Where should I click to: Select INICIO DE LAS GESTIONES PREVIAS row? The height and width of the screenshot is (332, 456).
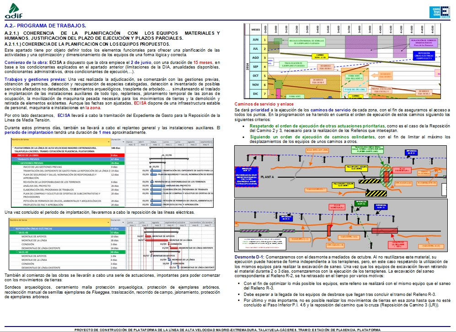tap(68, 167)
